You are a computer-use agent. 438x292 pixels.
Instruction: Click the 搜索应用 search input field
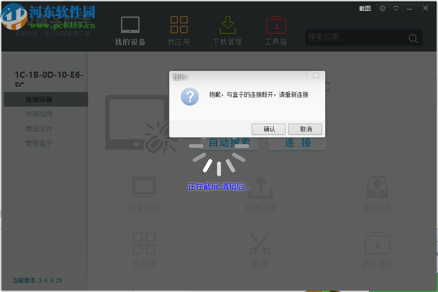coord(350,37)
